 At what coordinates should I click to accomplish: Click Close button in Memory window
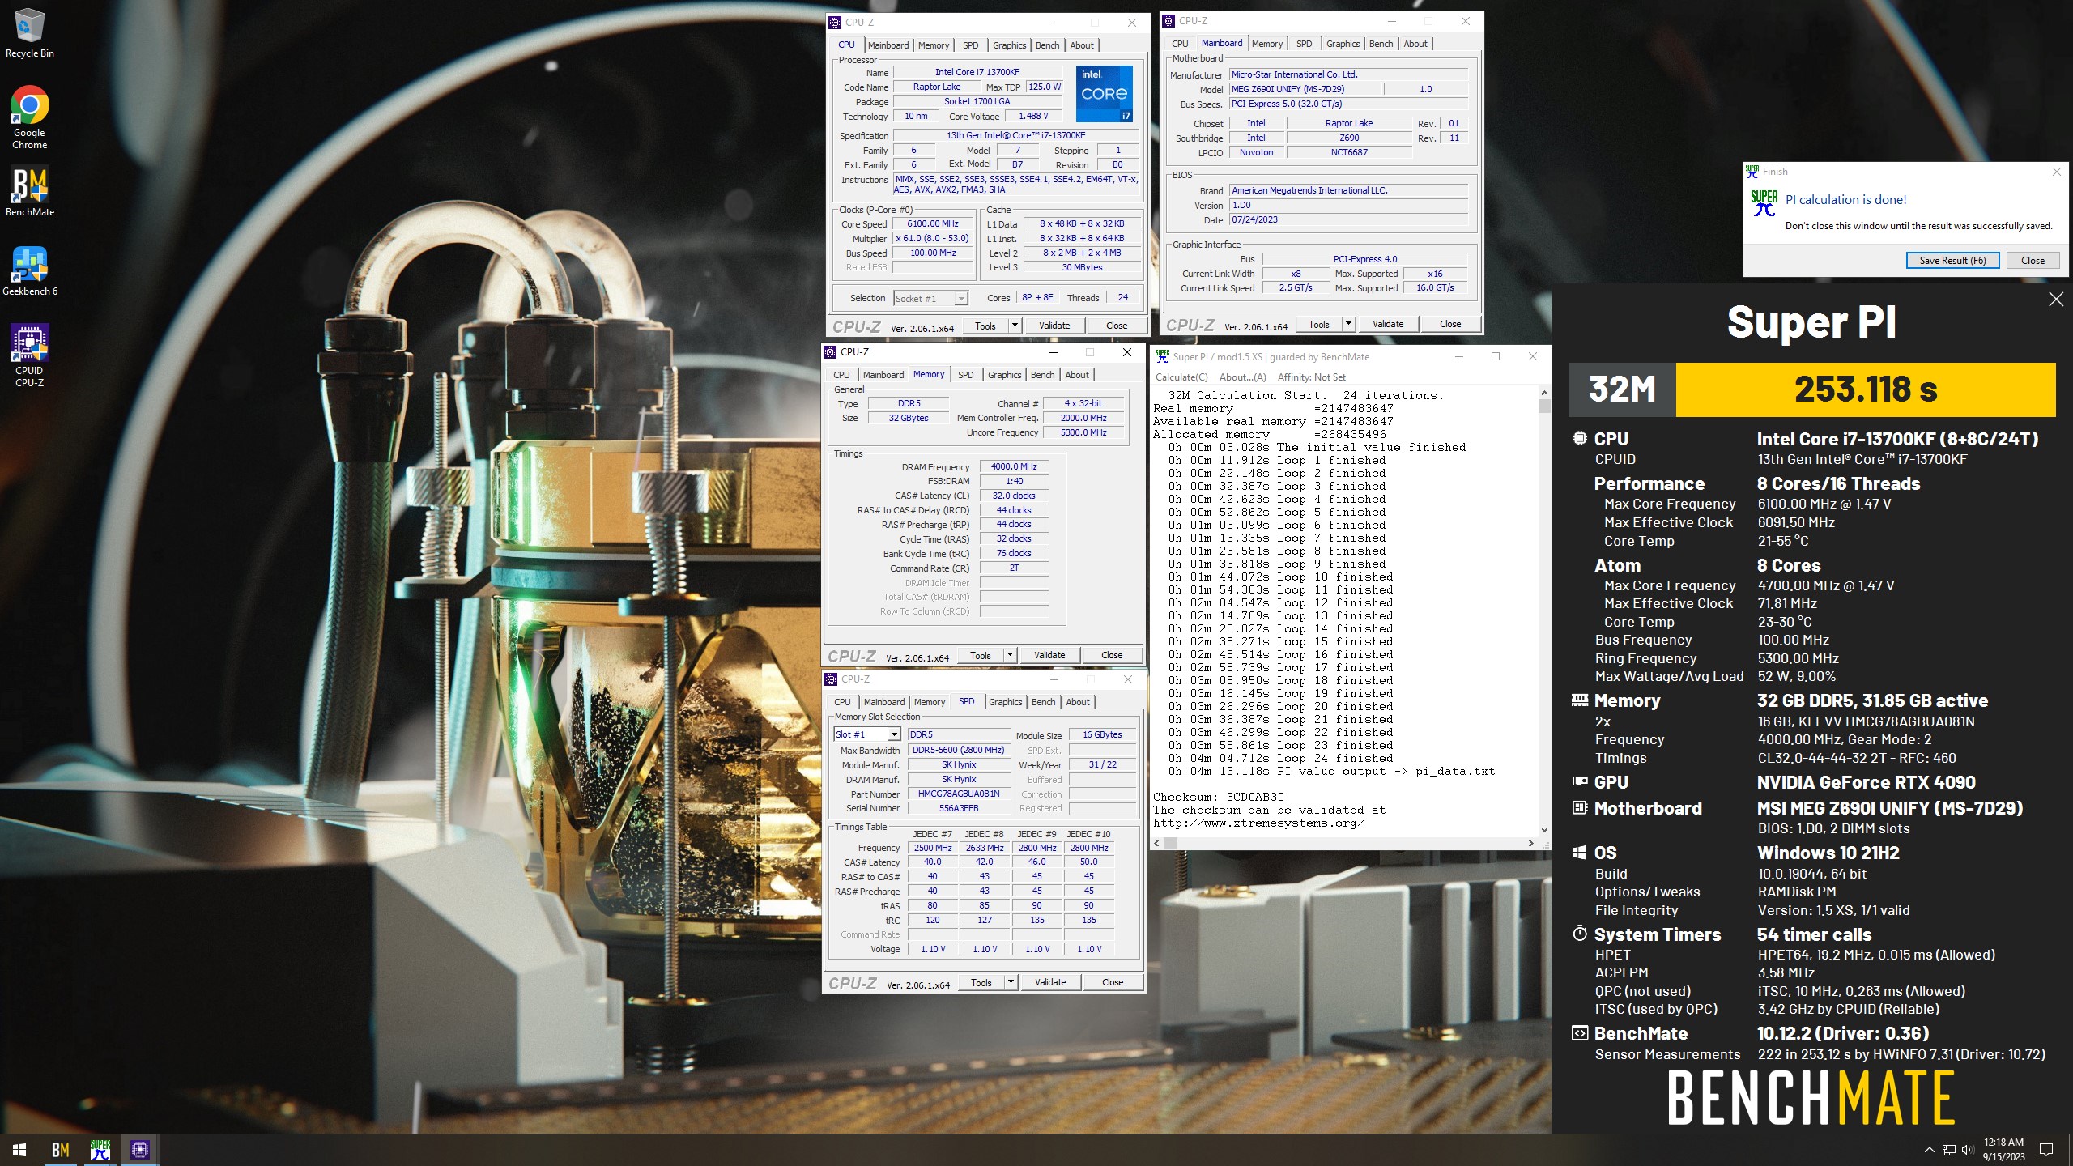(1111, 655)
